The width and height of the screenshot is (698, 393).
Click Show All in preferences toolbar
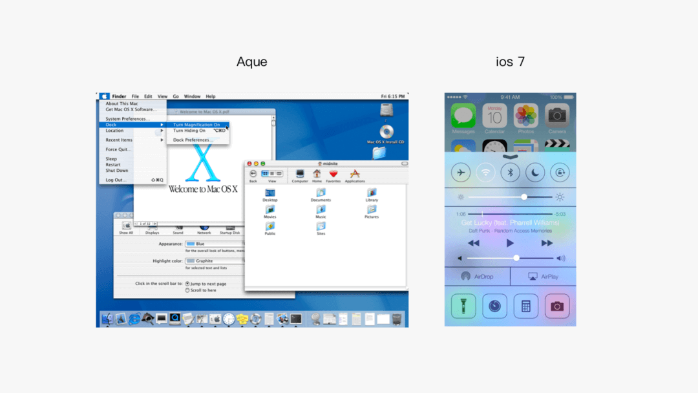point(126,228)
